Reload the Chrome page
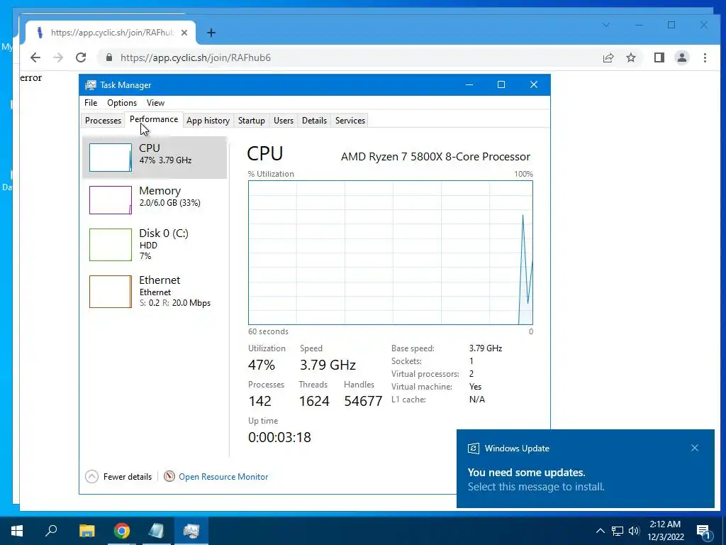This screenshot has width=726, height=545. click(x=81, y=57)
